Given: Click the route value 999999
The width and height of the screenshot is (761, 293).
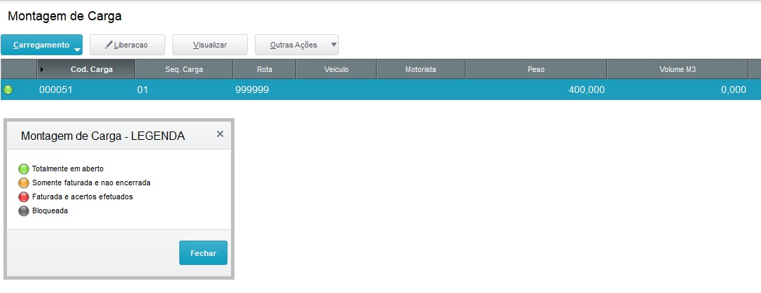Looking at the screenshot, I should point(252,90).
